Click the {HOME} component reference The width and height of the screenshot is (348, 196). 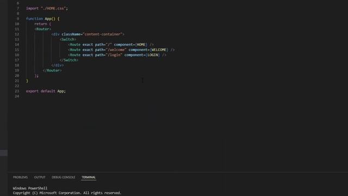click(x=141, y=45)
